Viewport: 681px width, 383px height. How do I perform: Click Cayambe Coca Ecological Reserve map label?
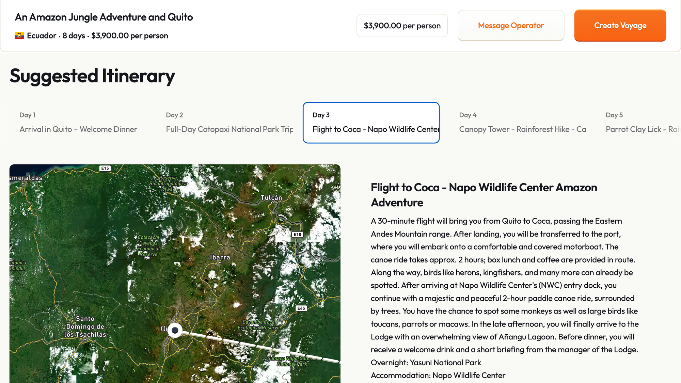(259, 325)
